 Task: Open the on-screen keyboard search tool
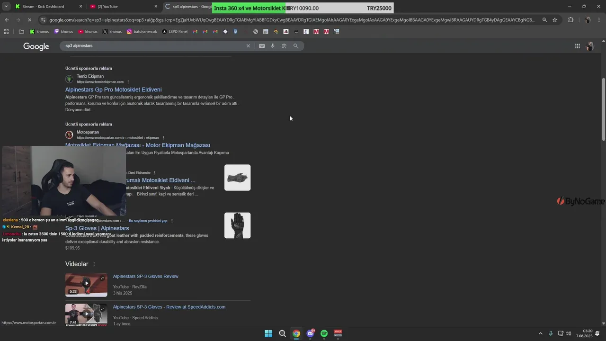(x=262, y=46)
